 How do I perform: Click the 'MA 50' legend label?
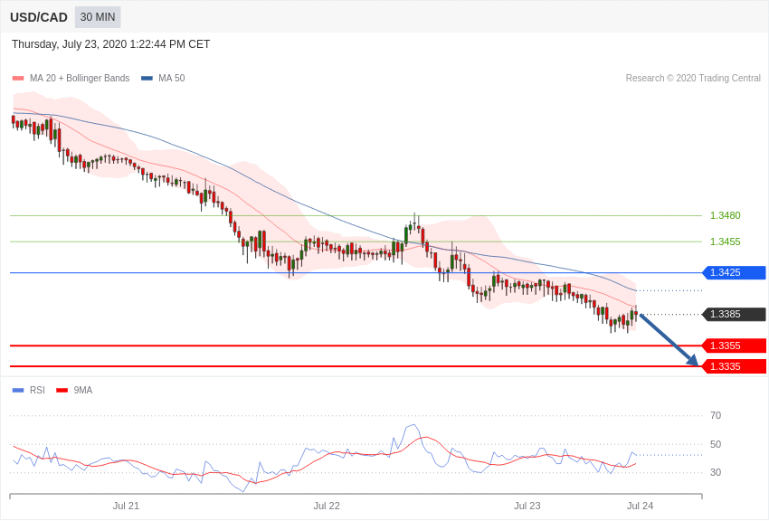tap(171, 79)
